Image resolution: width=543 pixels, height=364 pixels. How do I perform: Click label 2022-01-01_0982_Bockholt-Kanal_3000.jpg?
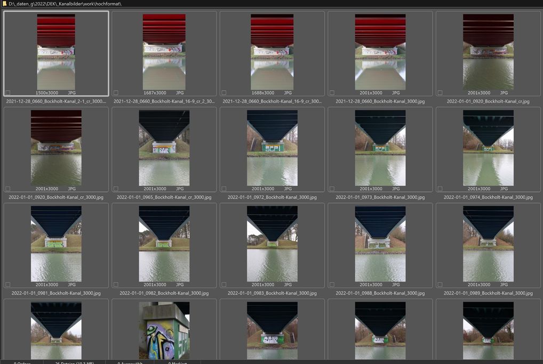click(164, 293)
